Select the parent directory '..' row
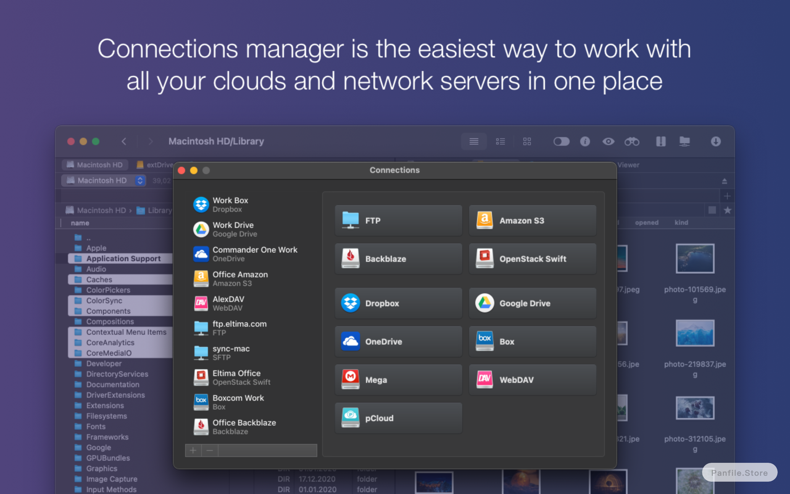The image size is (790, 494). (120, 237)
